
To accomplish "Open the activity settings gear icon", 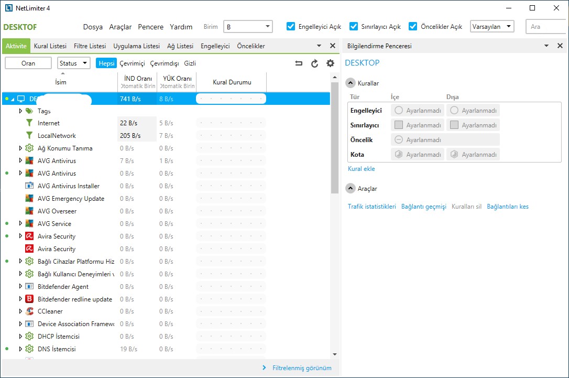I will click(x=330, y=63).
